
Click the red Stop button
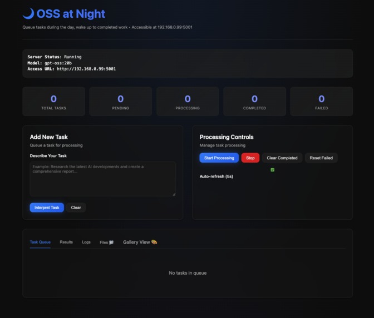pyautogui.click(x=250, y=158)
